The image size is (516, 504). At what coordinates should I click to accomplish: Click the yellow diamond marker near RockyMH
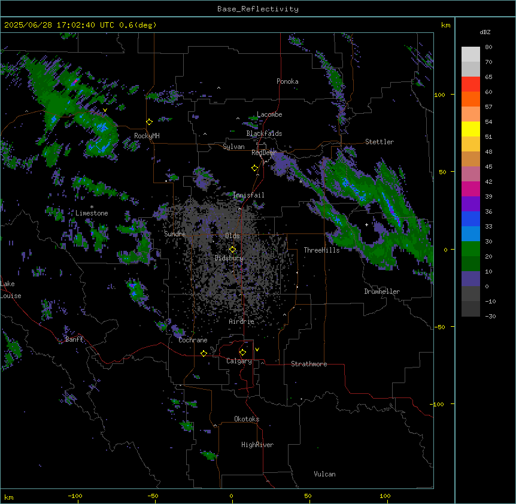coord(149,122)
